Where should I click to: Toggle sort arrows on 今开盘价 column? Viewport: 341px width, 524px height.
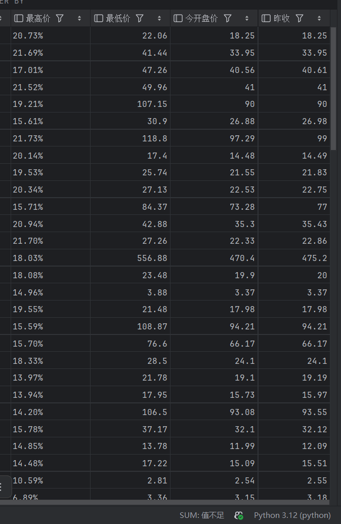[247, 18]
